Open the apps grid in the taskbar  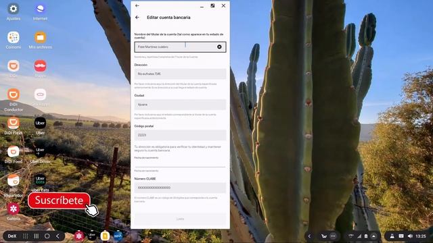point(26,236)
